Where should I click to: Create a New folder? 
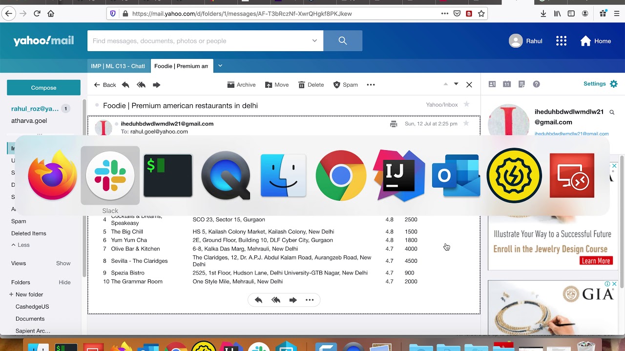pyautogui.click(x=26, y=294)
